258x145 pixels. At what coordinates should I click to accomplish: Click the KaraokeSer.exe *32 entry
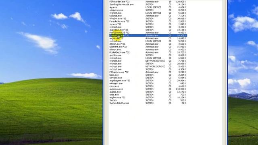point(148,21)
